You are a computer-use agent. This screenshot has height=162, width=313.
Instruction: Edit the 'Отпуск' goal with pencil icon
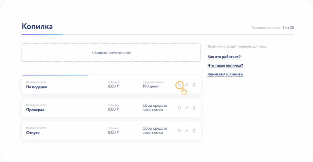pos(186,131)
